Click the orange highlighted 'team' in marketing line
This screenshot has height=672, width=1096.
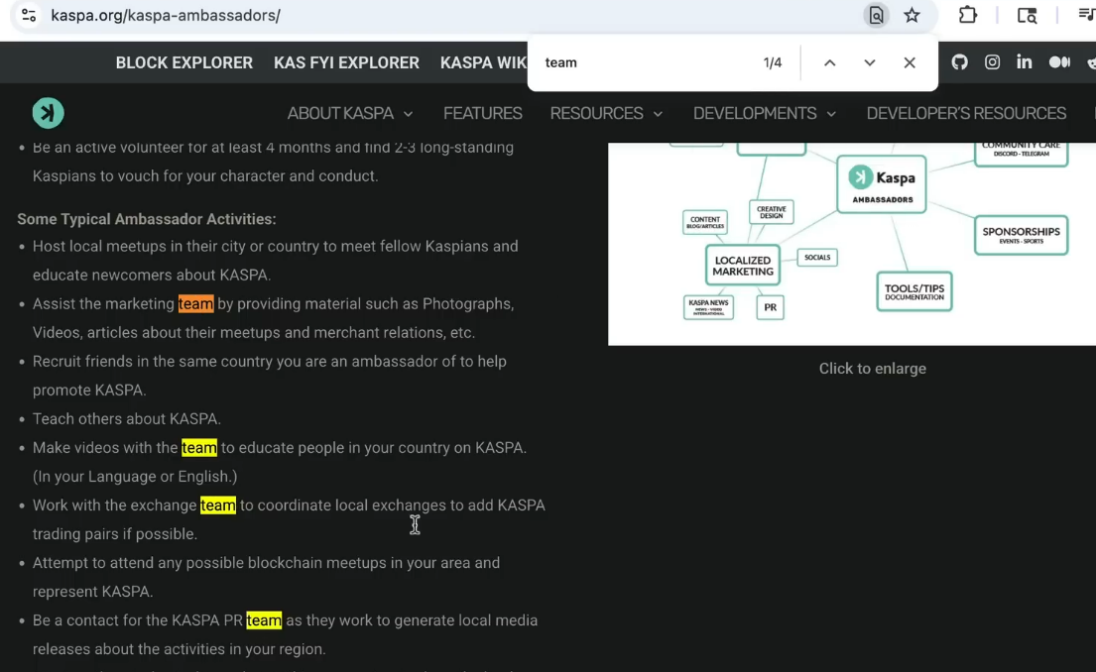tap(195, 304)
